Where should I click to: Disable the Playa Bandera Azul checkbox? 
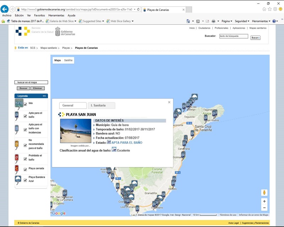tap(25, 180)
